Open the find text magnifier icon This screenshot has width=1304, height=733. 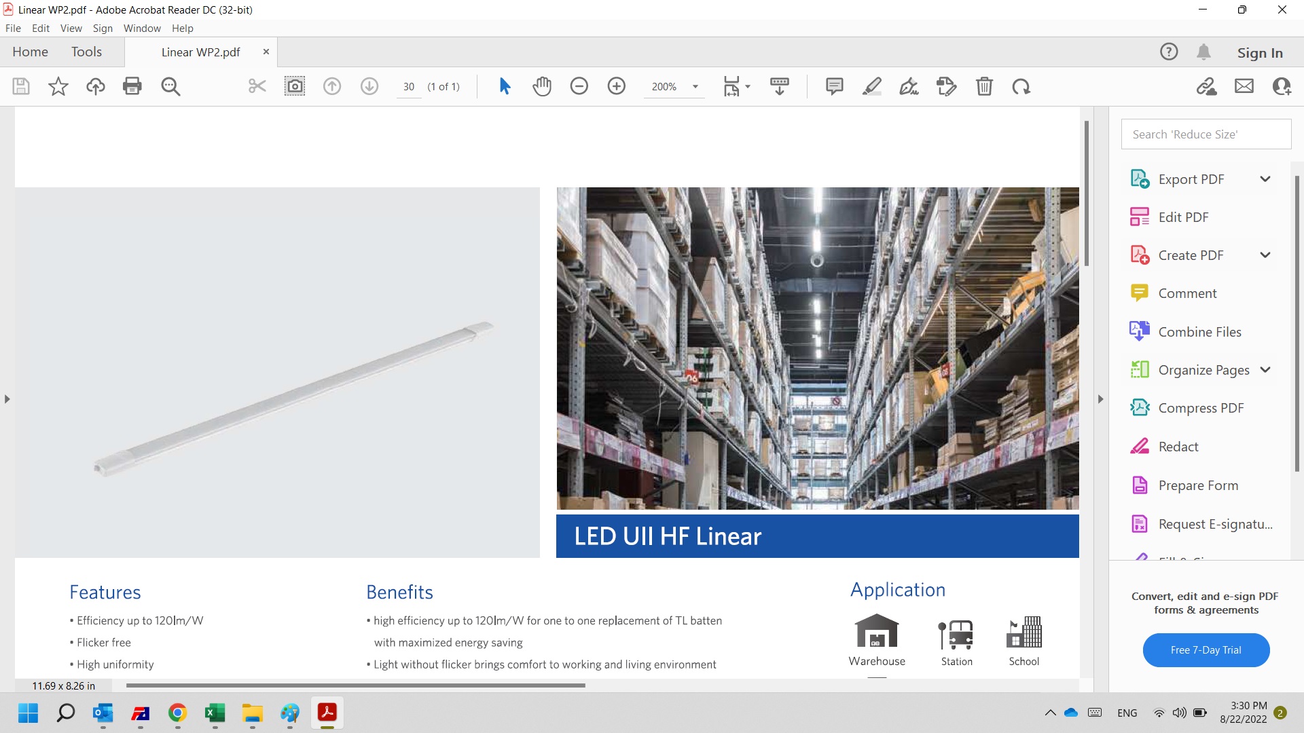pos(170,86)
